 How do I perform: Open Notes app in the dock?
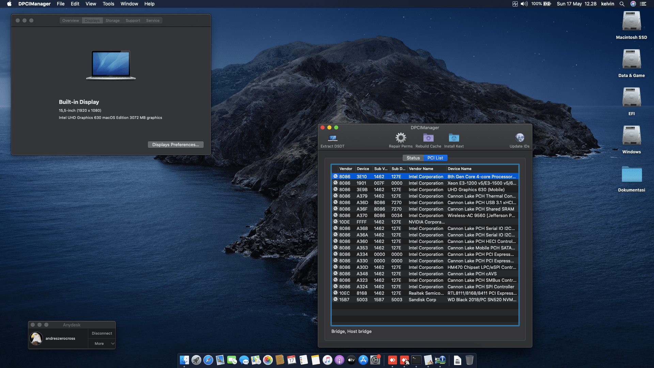tap(315, 360)
